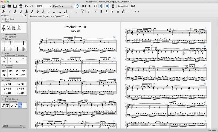This screenshot has height=132, width=218.
Task: Flip note stem direction
Action: (124, 11)
